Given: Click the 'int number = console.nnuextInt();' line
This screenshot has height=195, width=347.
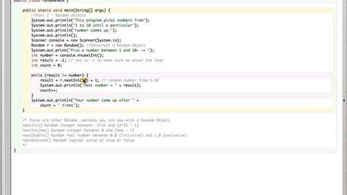Looking at the screenshot, I should (x=67, y=55).
